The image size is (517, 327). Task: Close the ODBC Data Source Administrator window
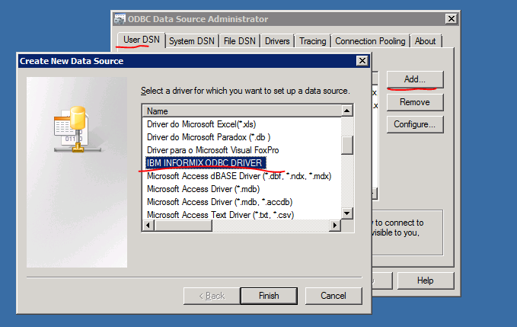(x=451, y=19)
